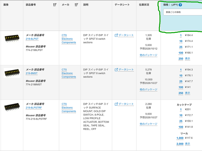Click Mouser number 774-2198MST text
202x151 pixels.
[x=34, y=85]
